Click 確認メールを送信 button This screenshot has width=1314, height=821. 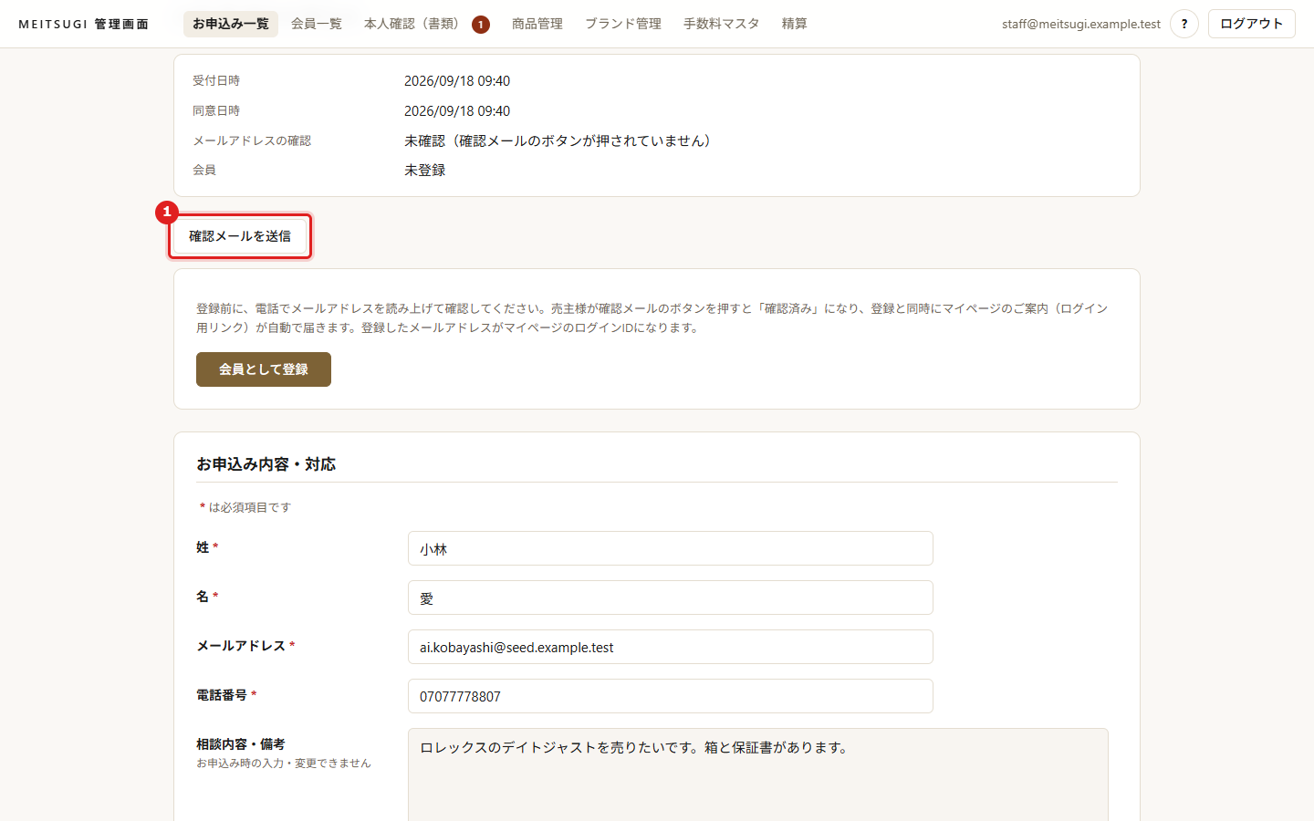240,236
